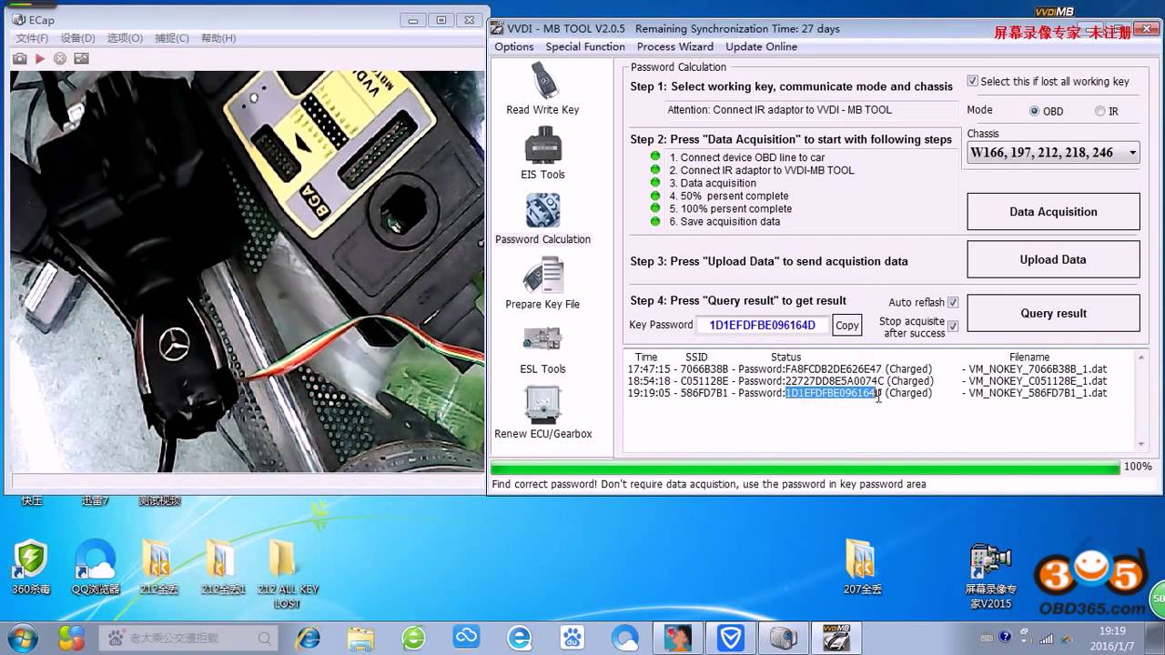This screenshot has width=1165, height=655.
Task: Select the log row with SSID C051128E
Action: (866, 381)
